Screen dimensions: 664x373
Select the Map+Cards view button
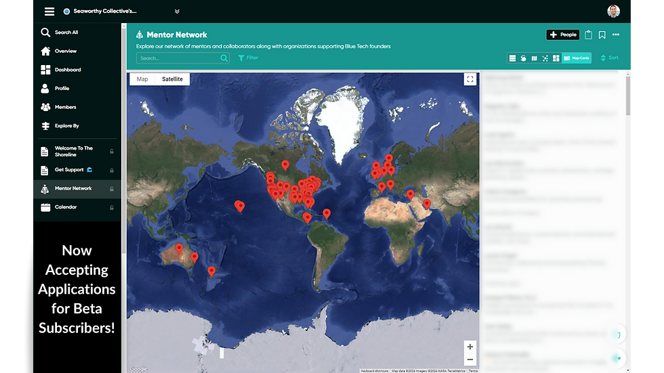click(577, 58)
